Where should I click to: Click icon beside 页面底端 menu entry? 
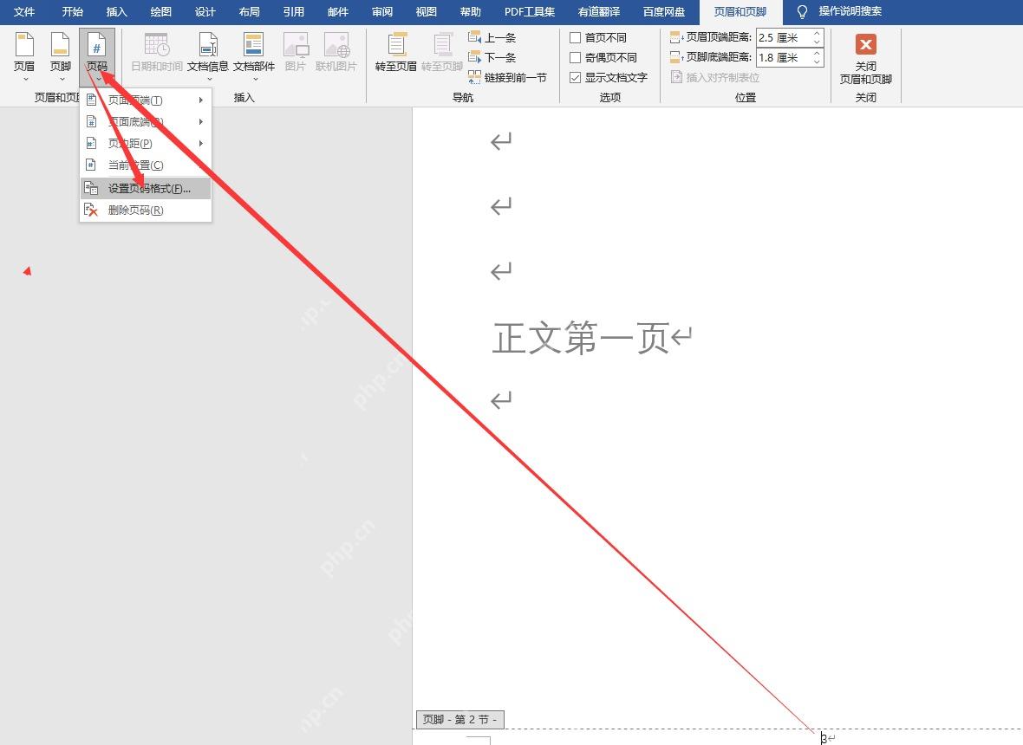pos(91,121)
